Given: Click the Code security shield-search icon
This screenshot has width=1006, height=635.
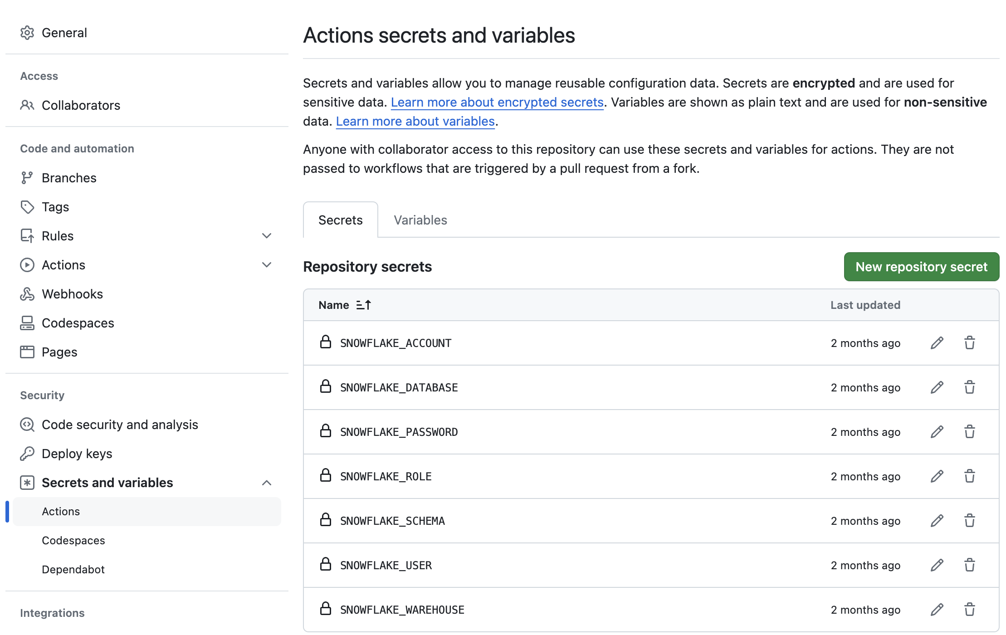Looking at the screenshot, I should pos(27,425).
